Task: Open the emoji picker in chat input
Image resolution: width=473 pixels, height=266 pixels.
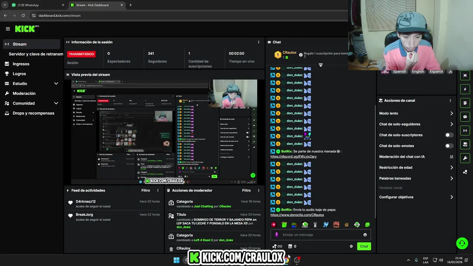Action: pos(365,235)
